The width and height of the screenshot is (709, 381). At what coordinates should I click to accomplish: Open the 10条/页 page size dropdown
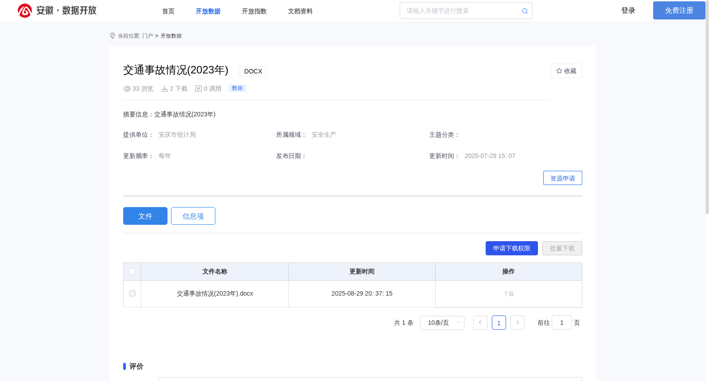pos(442,323)
